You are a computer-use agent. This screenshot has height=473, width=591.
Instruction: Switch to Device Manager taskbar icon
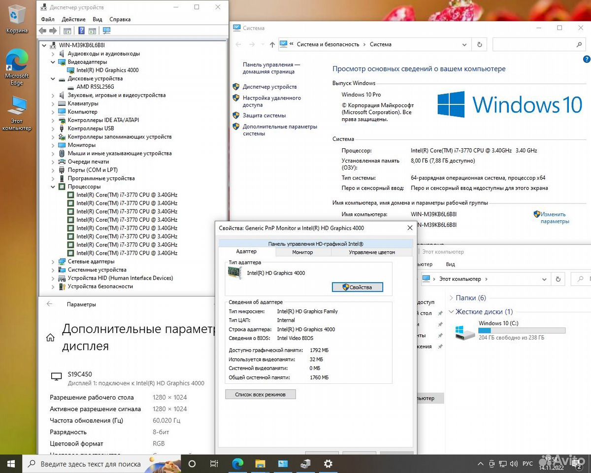click(x=305, y=464)
